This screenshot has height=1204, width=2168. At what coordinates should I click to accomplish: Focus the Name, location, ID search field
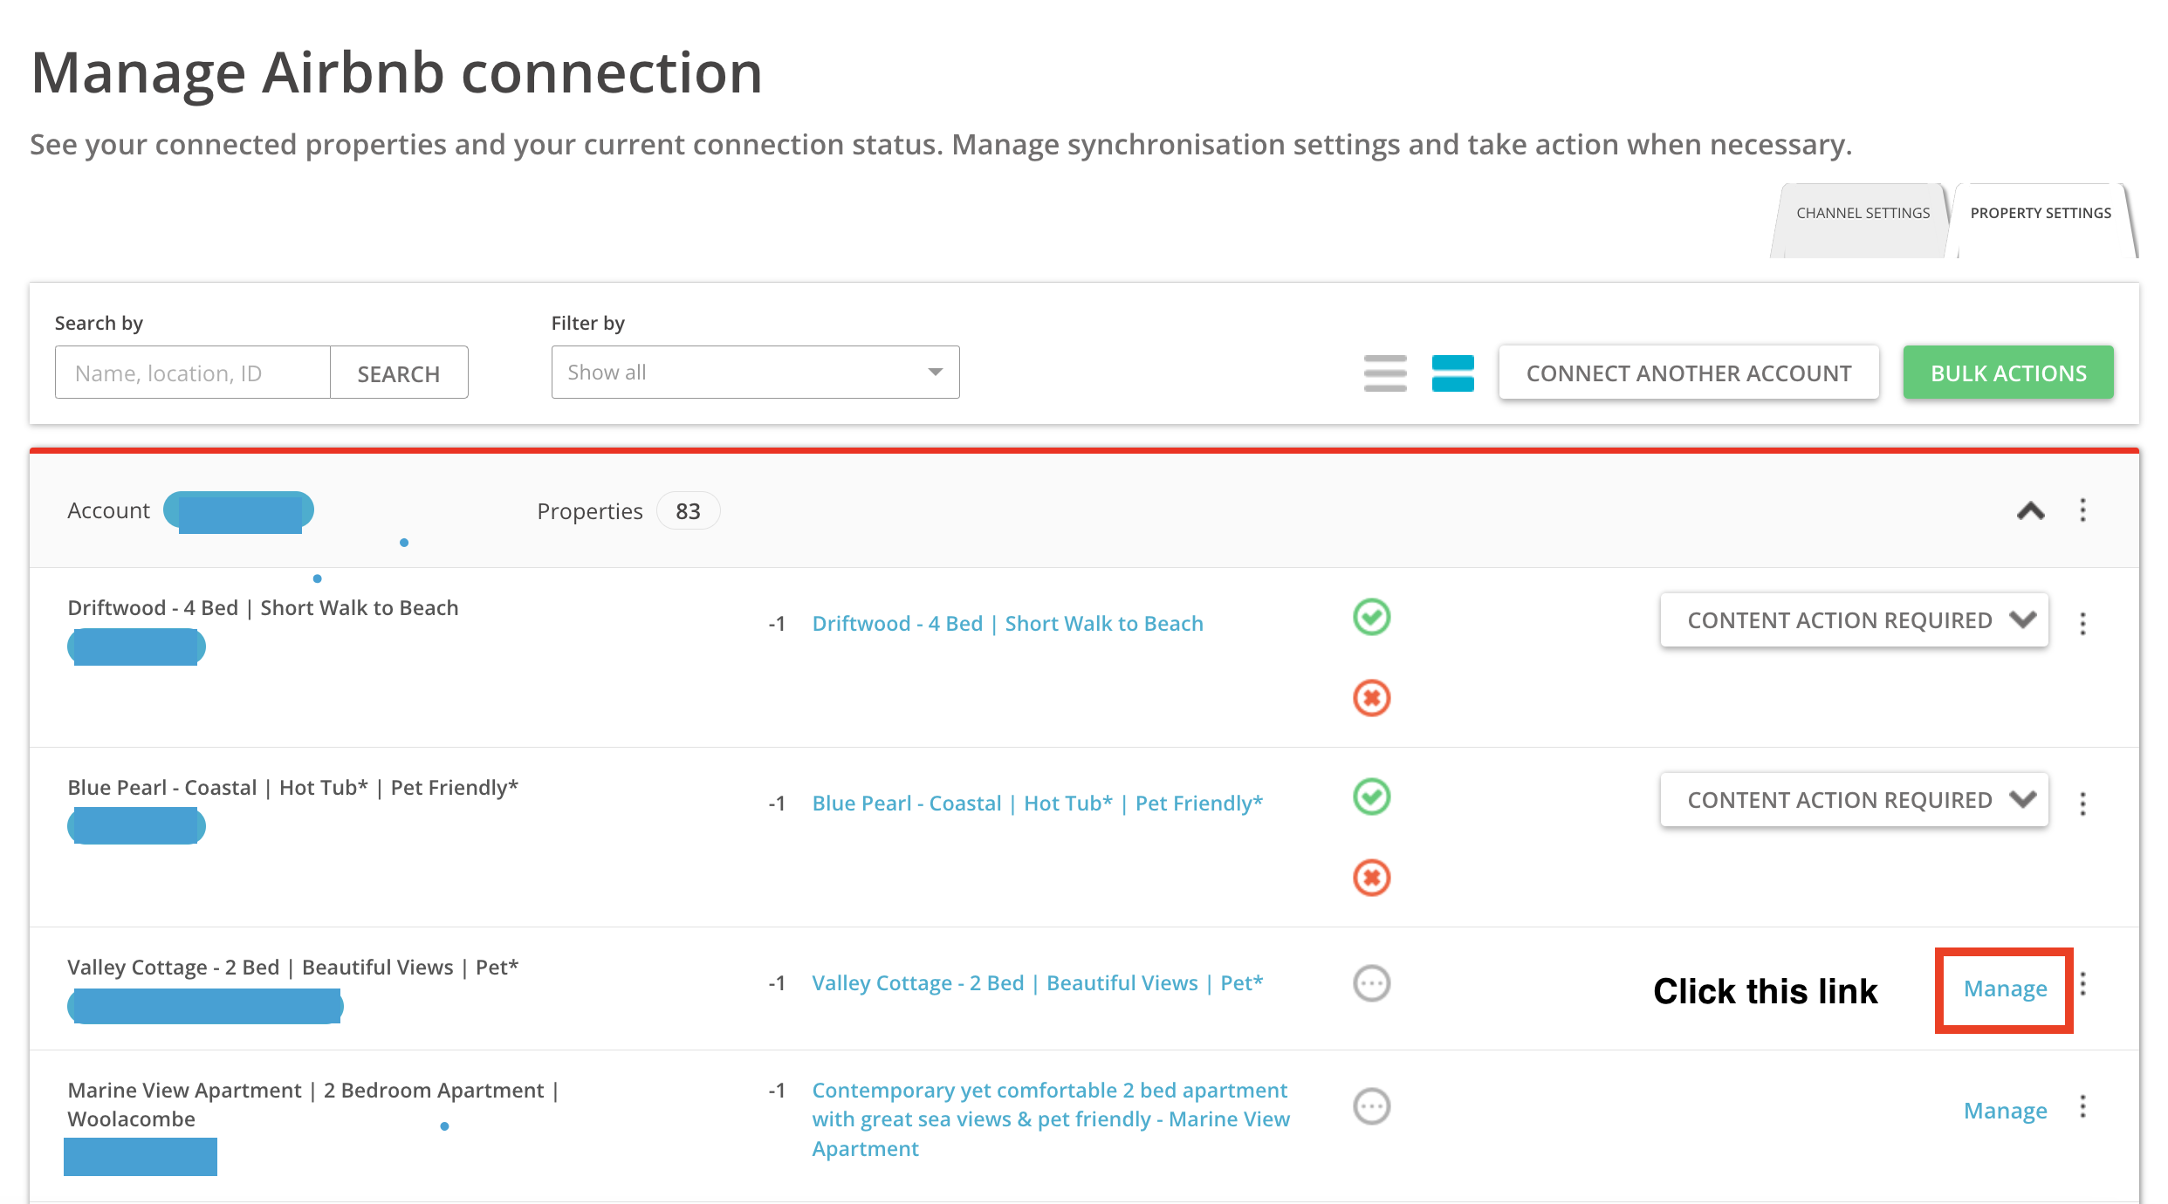(193, 373)
